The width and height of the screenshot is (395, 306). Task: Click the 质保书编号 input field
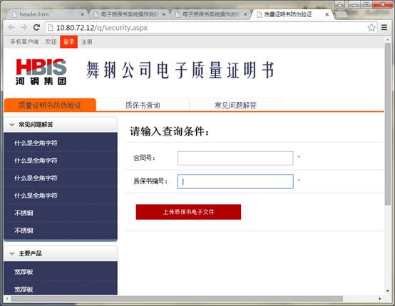point(235,181)
